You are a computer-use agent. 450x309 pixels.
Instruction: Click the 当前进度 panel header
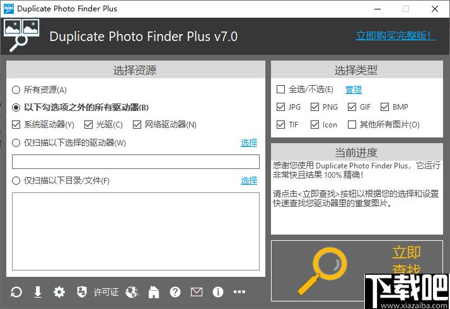[x=357, y=152]
